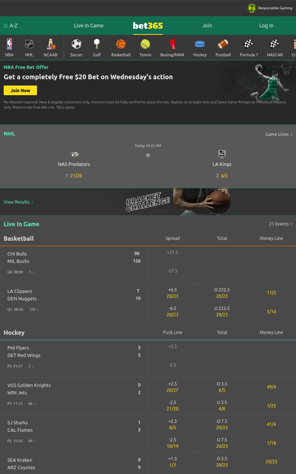
Task: Select the Football icon
Action: (x=223, y=44)
